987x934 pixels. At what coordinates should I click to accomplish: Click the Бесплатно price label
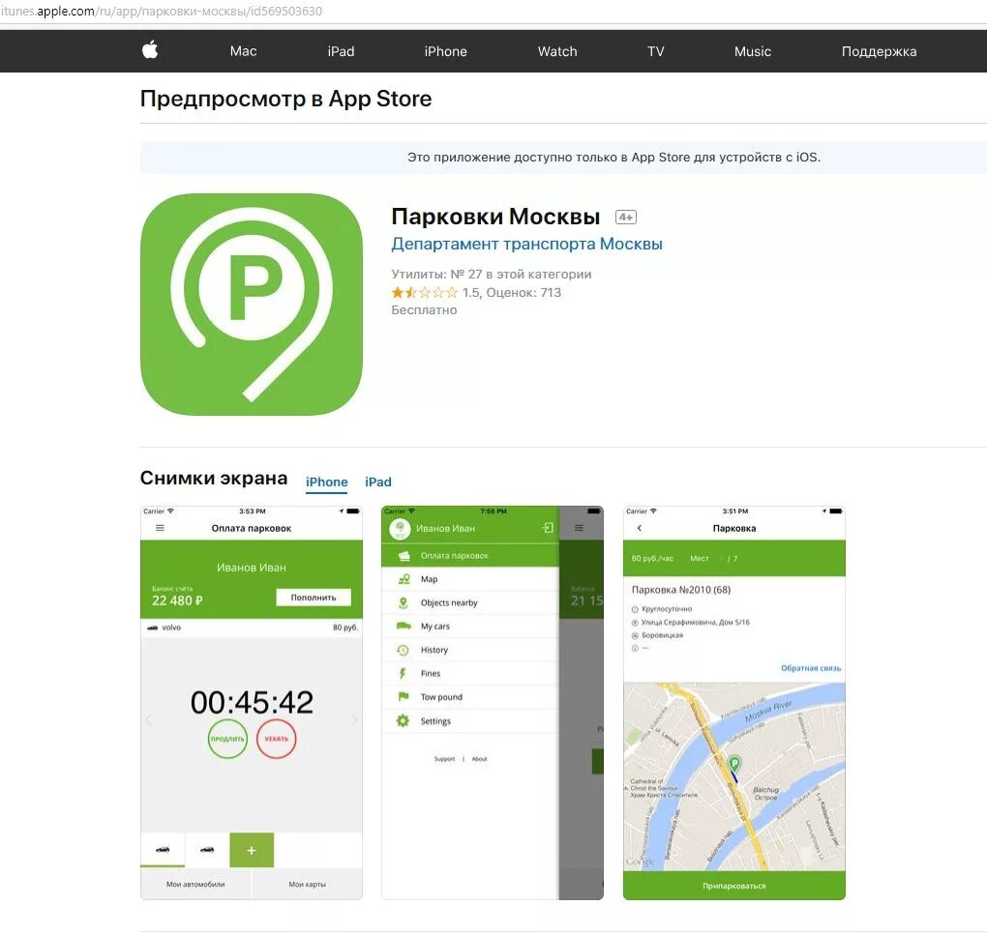[x=424, y=310]
